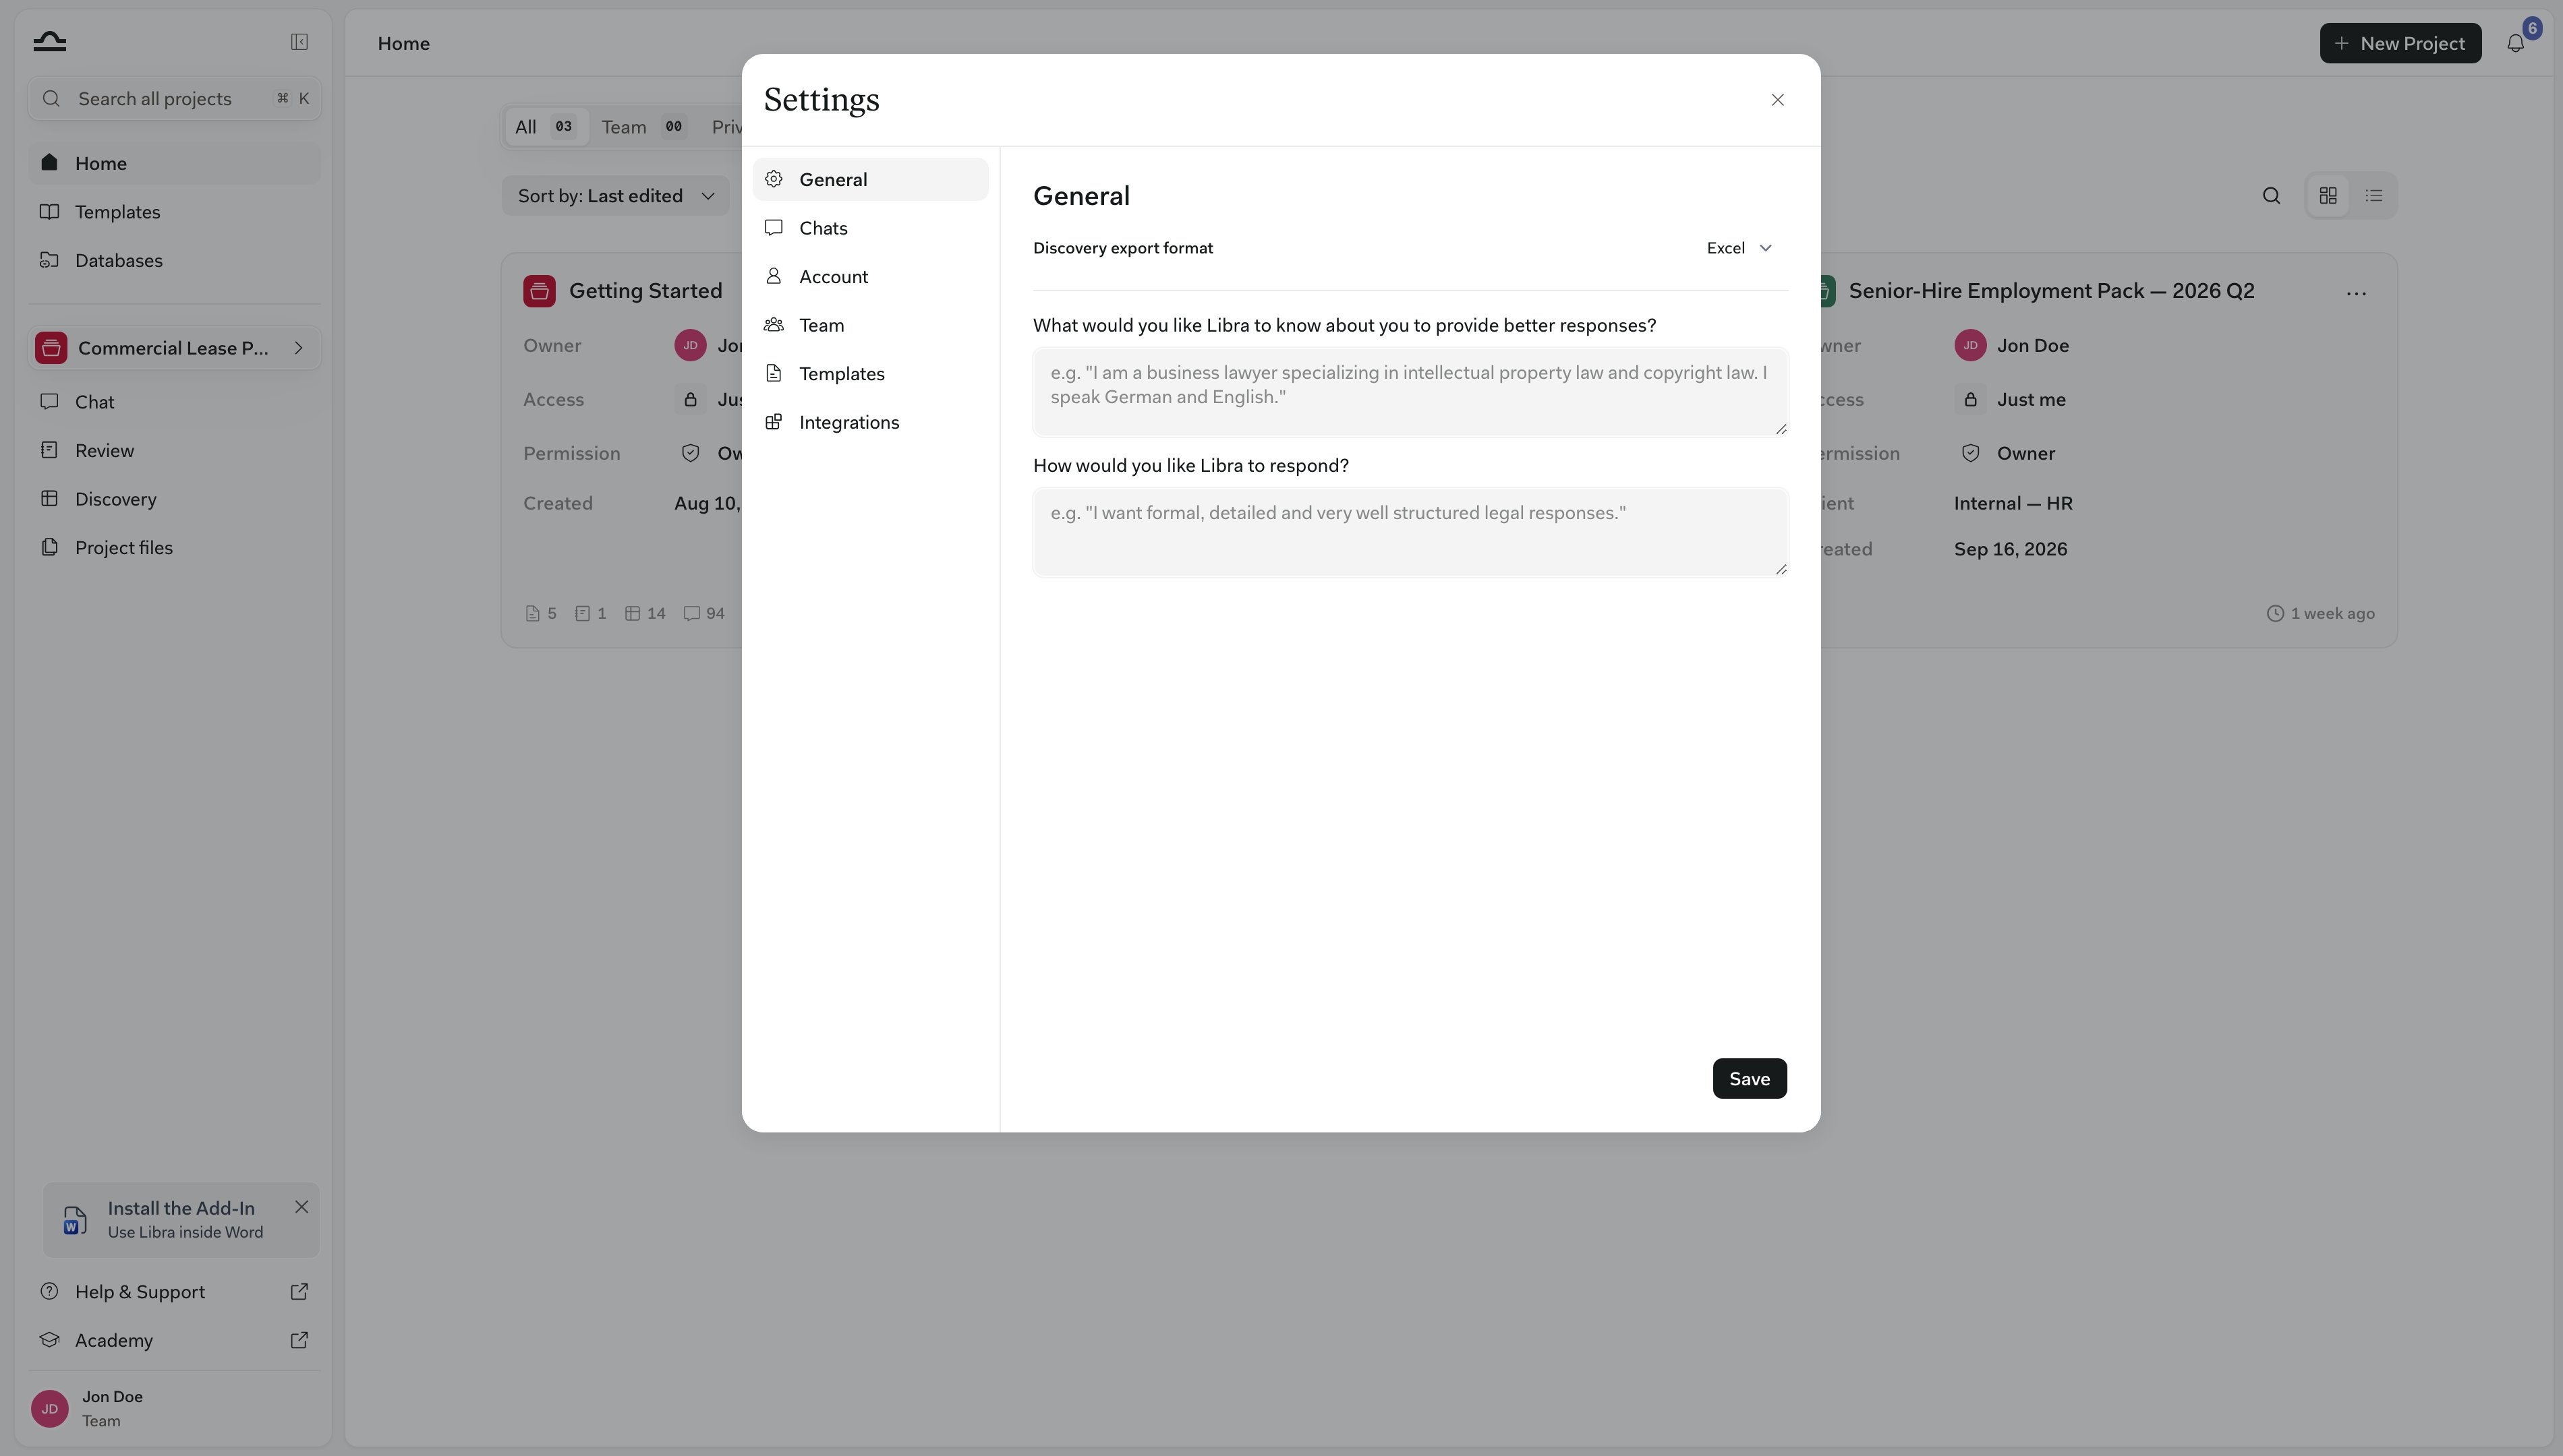Open Project files in the sidebar
Viewport: 2563px width, 1456px height.
coord(174,548)
